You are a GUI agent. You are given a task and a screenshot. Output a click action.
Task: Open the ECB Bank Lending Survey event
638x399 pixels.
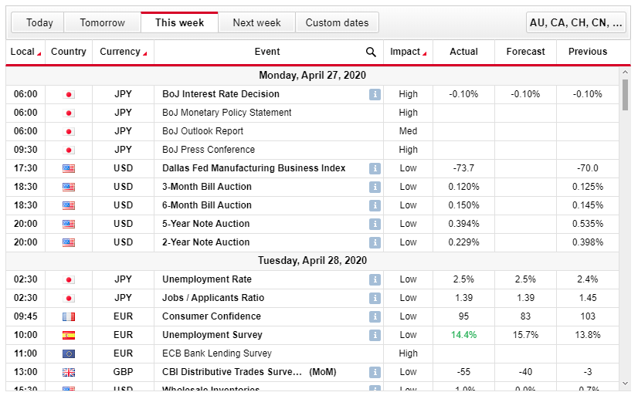[216, 353]
